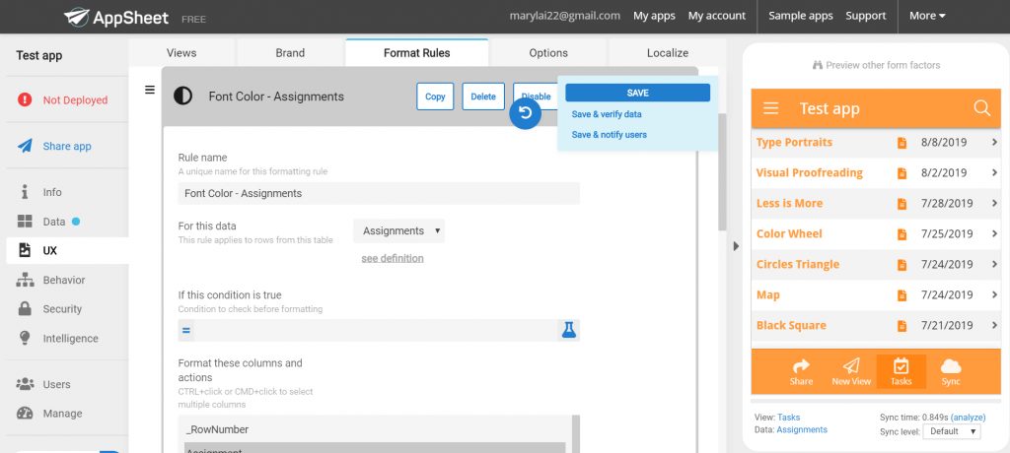
Task: Click the blue SAVE button
Action: click(x=638, y=93)
